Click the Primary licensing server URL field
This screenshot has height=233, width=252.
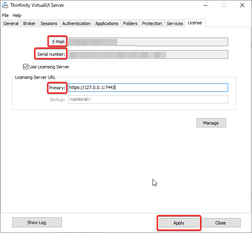(x=148, y=87)
